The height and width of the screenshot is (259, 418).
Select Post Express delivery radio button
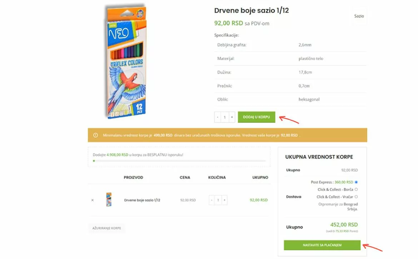click(x=356, y=182)
